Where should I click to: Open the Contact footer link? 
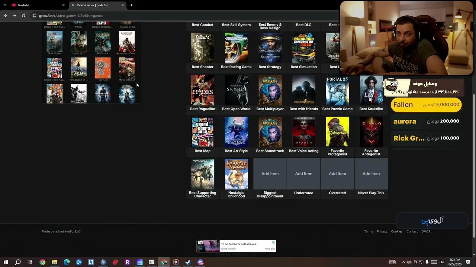tap(412, 231)
